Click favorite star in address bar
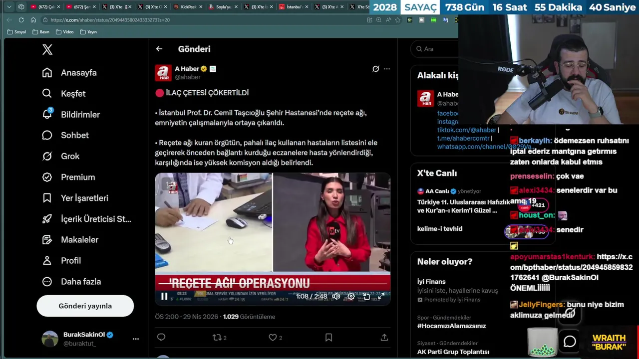This screenshot has height=359, width=639. coord(397,20)
